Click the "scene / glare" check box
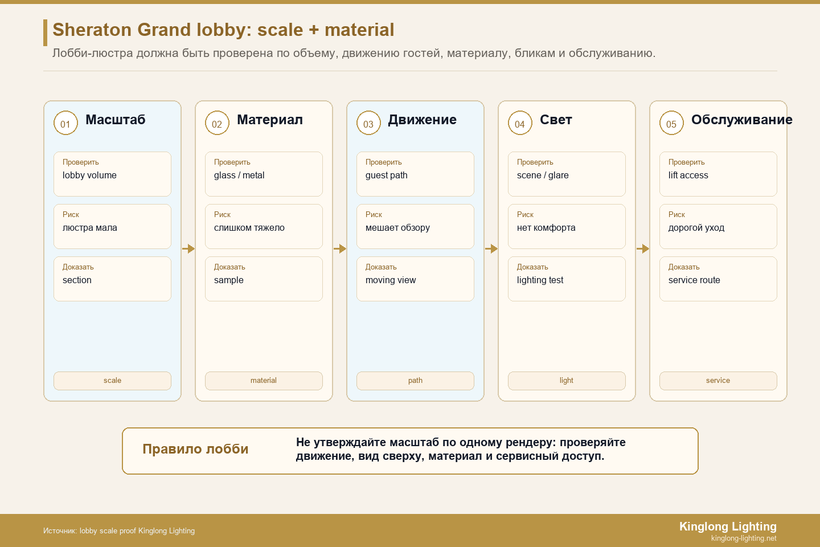The image size is (820, 547). pyautogui.click(x=567, y=174)
